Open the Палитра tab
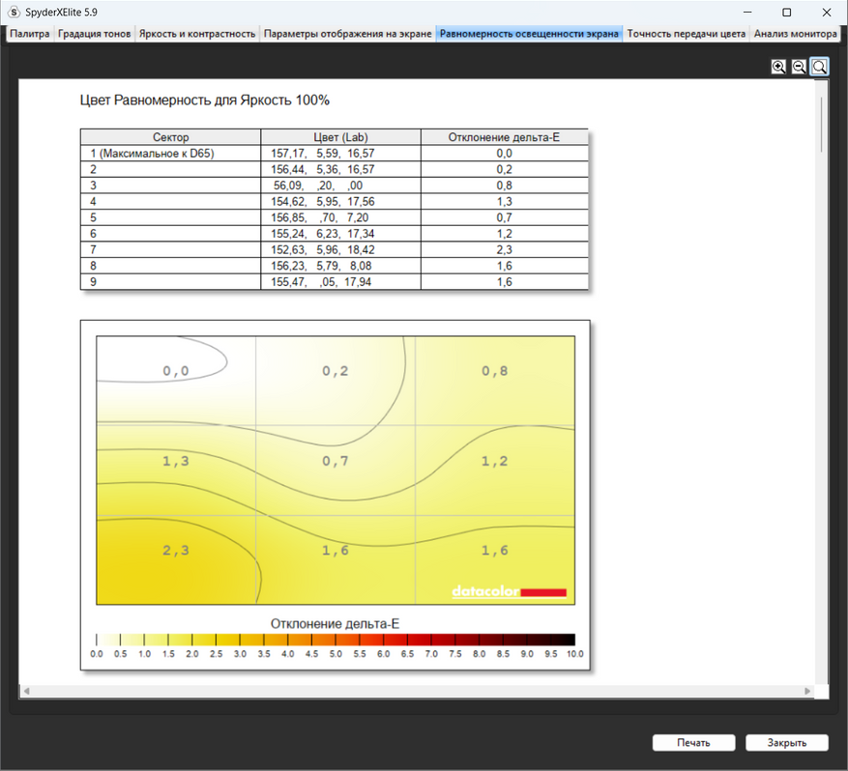Viewport: 848px width, 771px height. click(x=30, y=34)
